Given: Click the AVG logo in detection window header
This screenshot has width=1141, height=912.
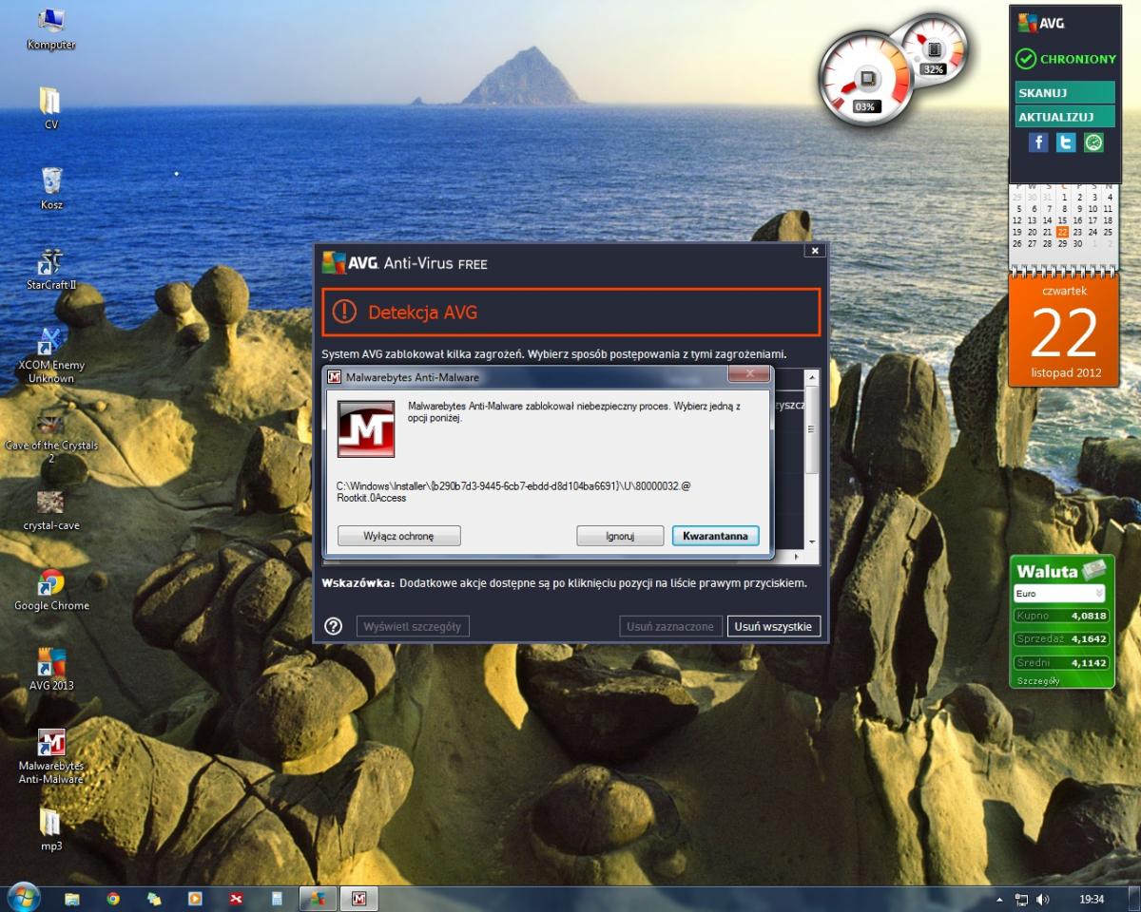Looking at the screenshot, I should tap(352, 262).
